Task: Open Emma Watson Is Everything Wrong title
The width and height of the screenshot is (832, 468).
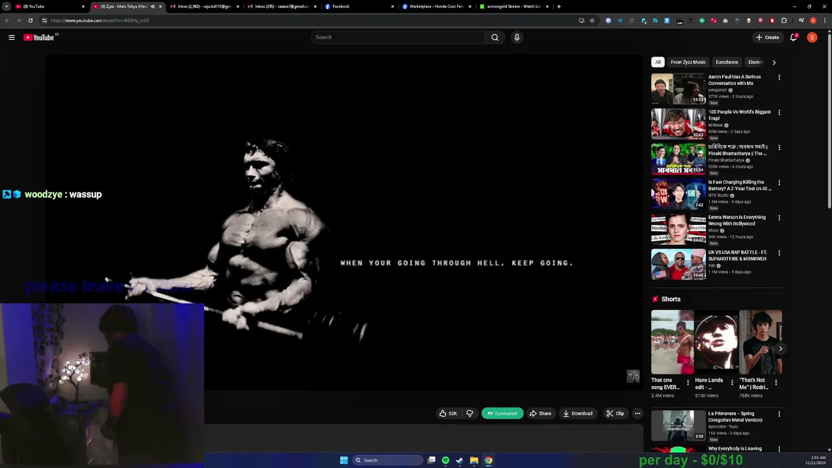Action: tap(737, 220)
